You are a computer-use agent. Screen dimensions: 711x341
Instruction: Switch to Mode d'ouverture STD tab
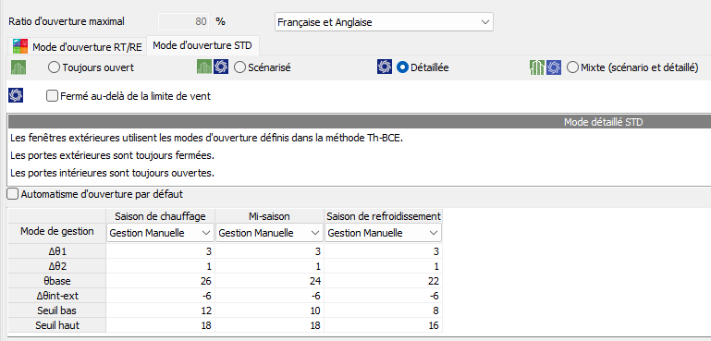pos(203,45)
